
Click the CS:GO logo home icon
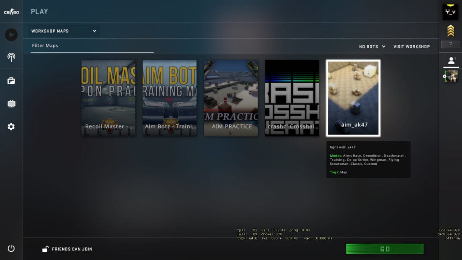[x=11, y=12]
